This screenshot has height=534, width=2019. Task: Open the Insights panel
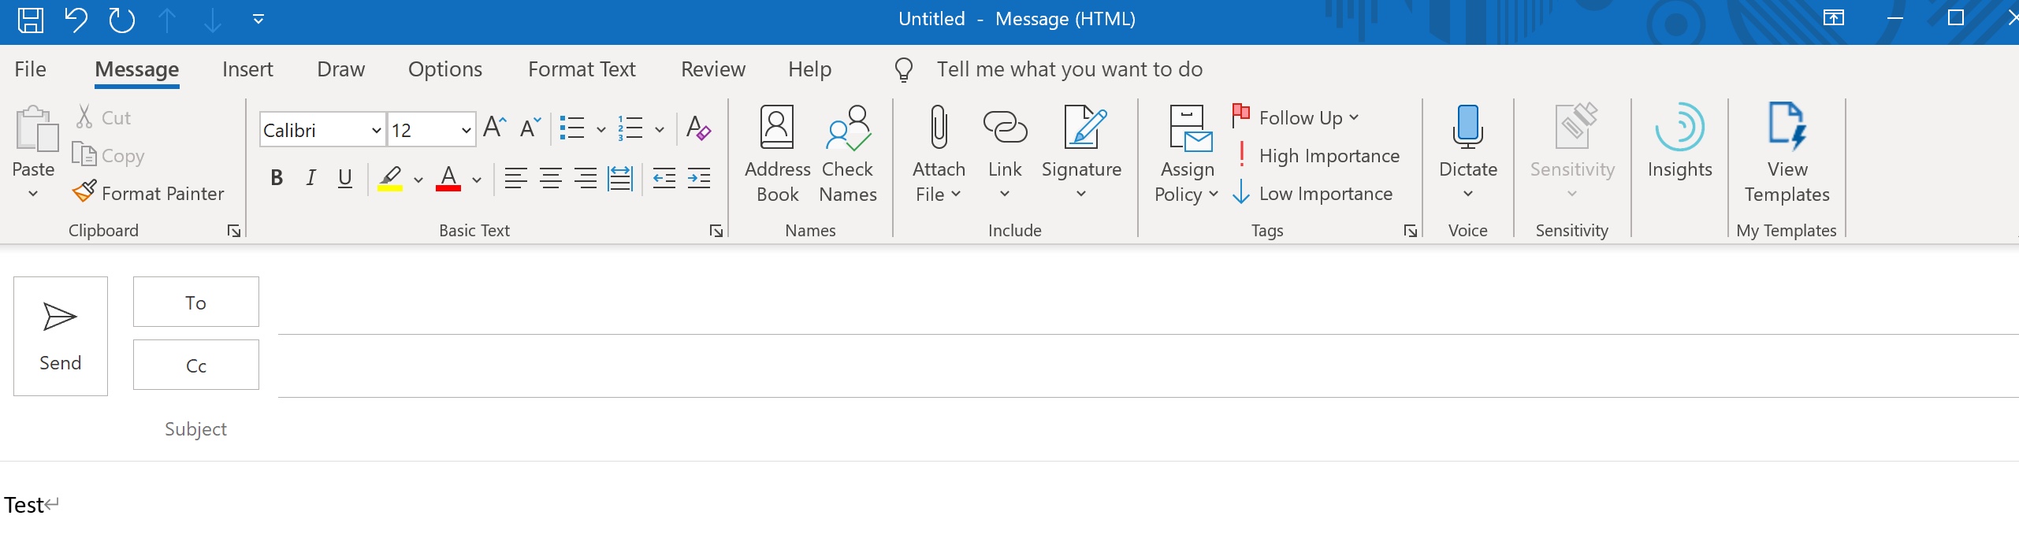[x=1680, y=142]
